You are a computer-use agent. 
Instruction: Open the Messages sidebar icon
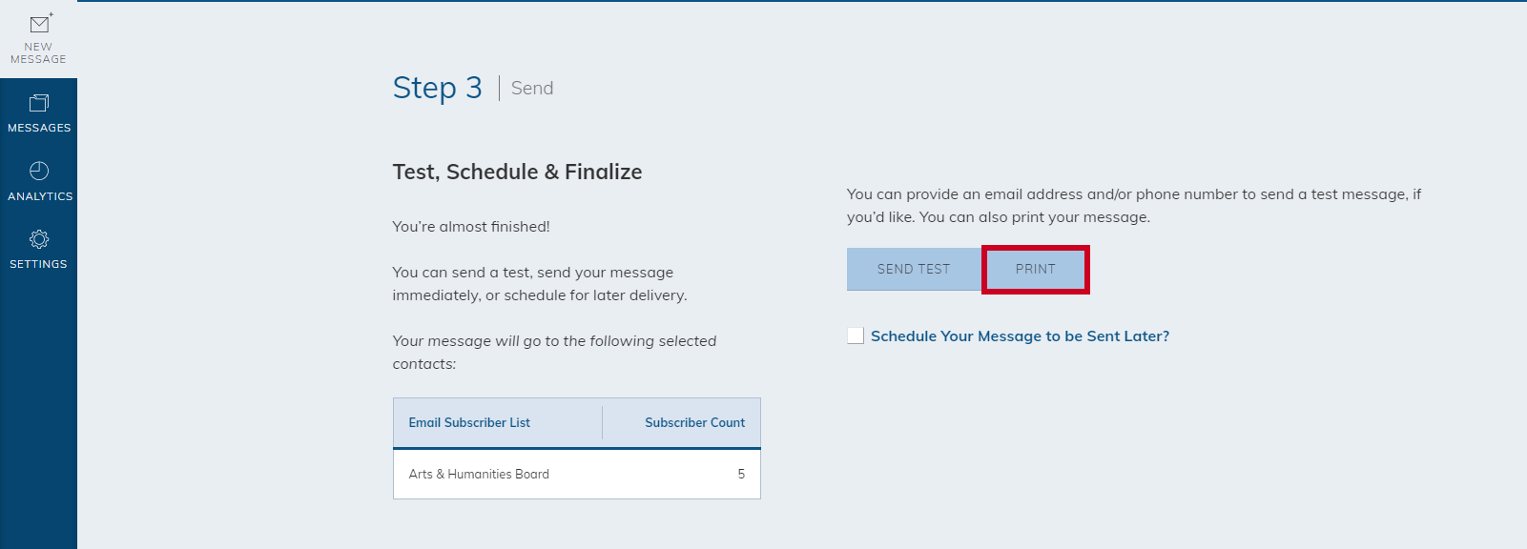(39, 103)
